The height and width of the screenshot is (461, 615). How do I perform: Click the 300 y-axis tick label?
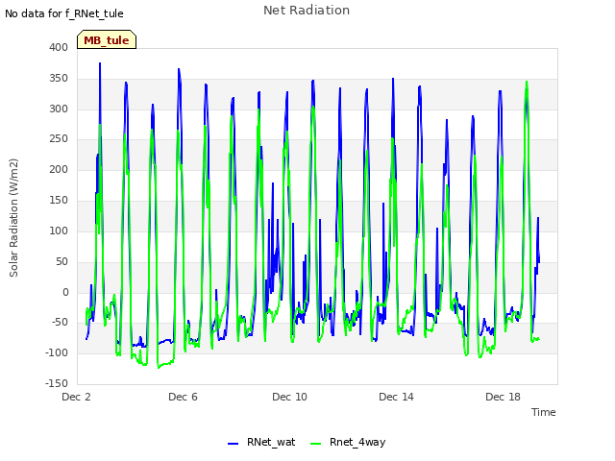click(59, 109)
